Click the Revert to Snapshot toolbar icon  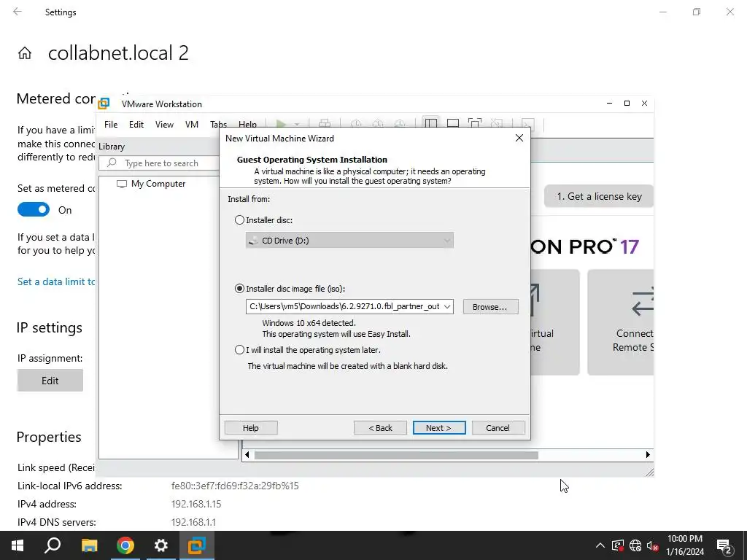tap(378, 124)
